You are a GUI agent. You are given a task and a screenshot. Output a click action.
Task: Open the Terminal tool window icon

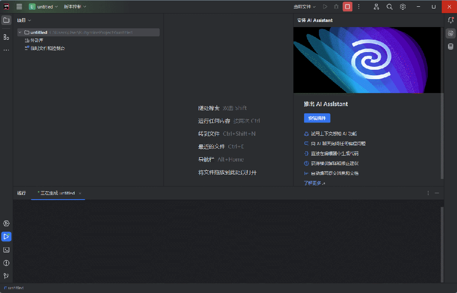click(6, 250)
